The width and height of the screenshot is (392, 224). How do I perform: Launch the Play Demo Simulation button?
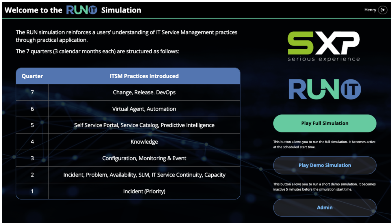click(x=325, y=165)
